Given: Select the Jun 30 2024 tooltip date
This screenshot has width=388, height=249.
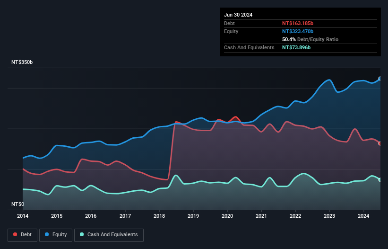Looking at the screenshot, I should click(238, 15).
